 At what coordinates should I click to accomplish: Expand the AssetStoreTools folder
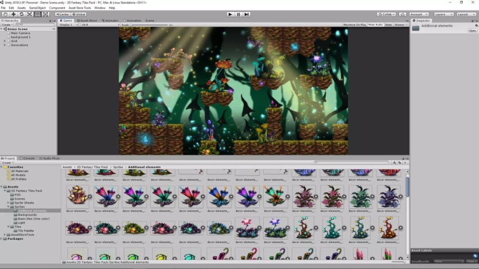pos(5,235)
